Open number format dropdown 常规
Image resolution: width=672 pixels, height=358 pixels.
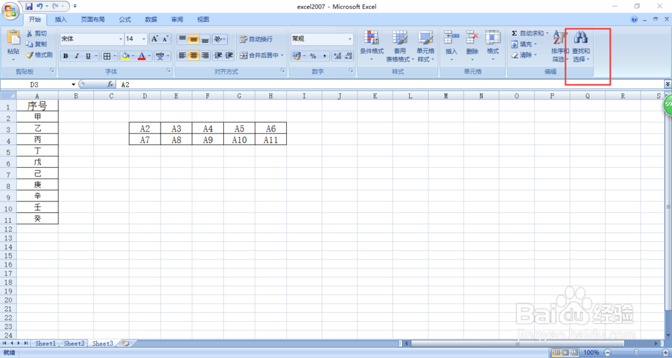click(x=349, y=39)
